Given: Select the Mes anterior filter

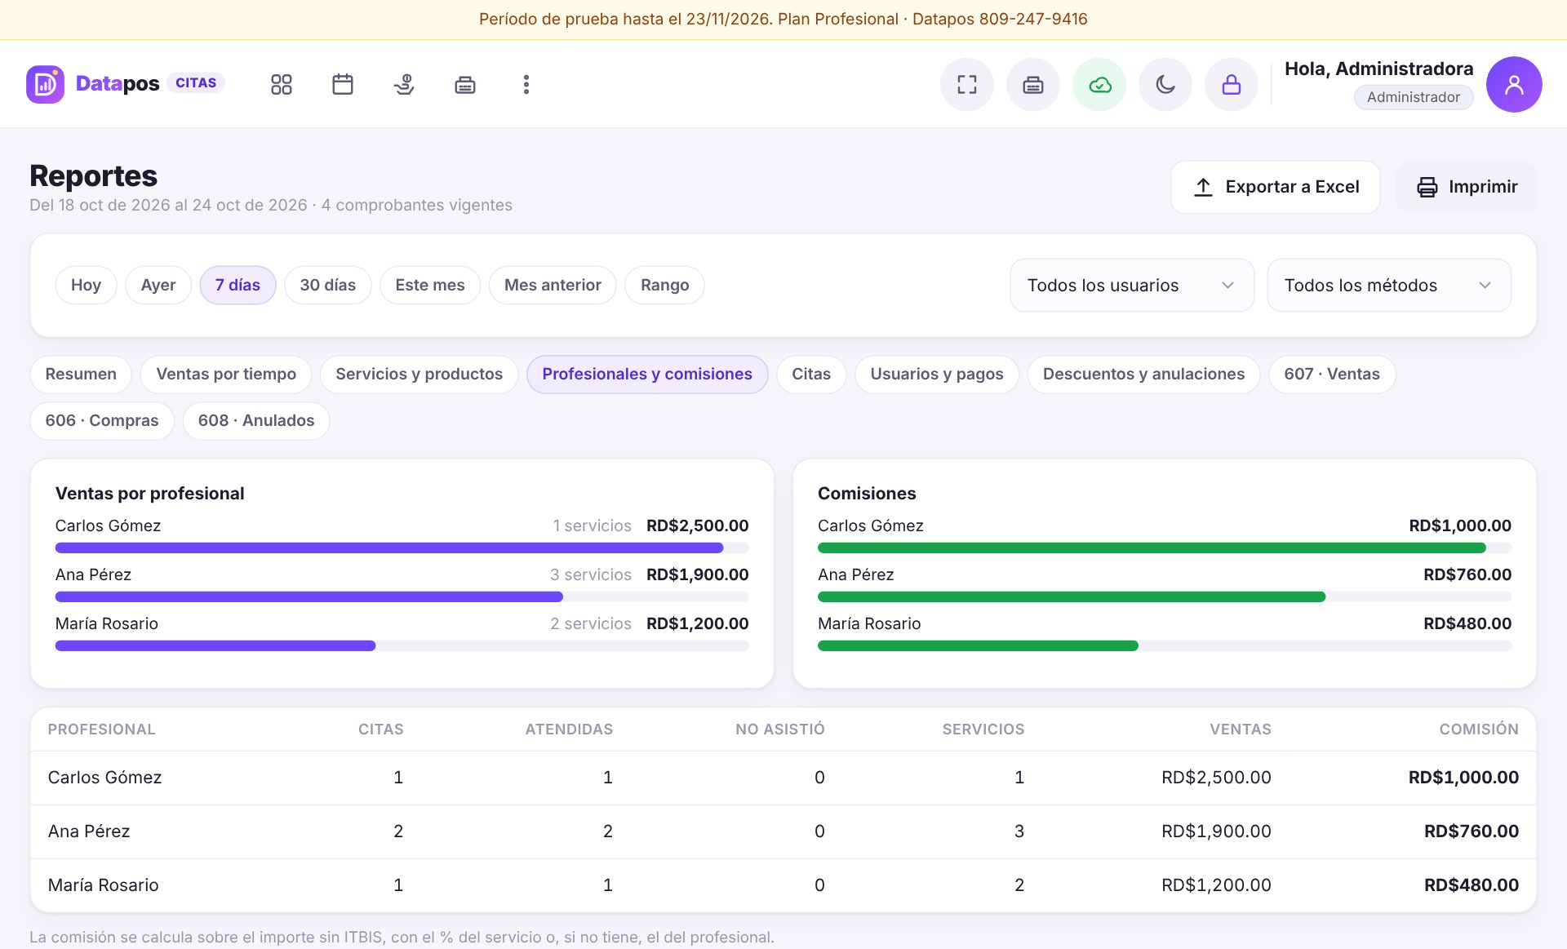Looking at the screenshot, I should coord(553,285).
